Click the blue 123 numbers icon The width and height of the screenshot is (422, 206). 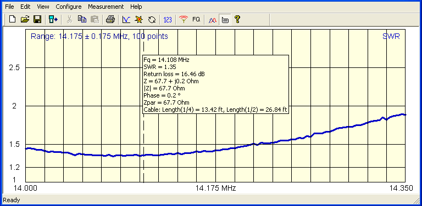168,19
